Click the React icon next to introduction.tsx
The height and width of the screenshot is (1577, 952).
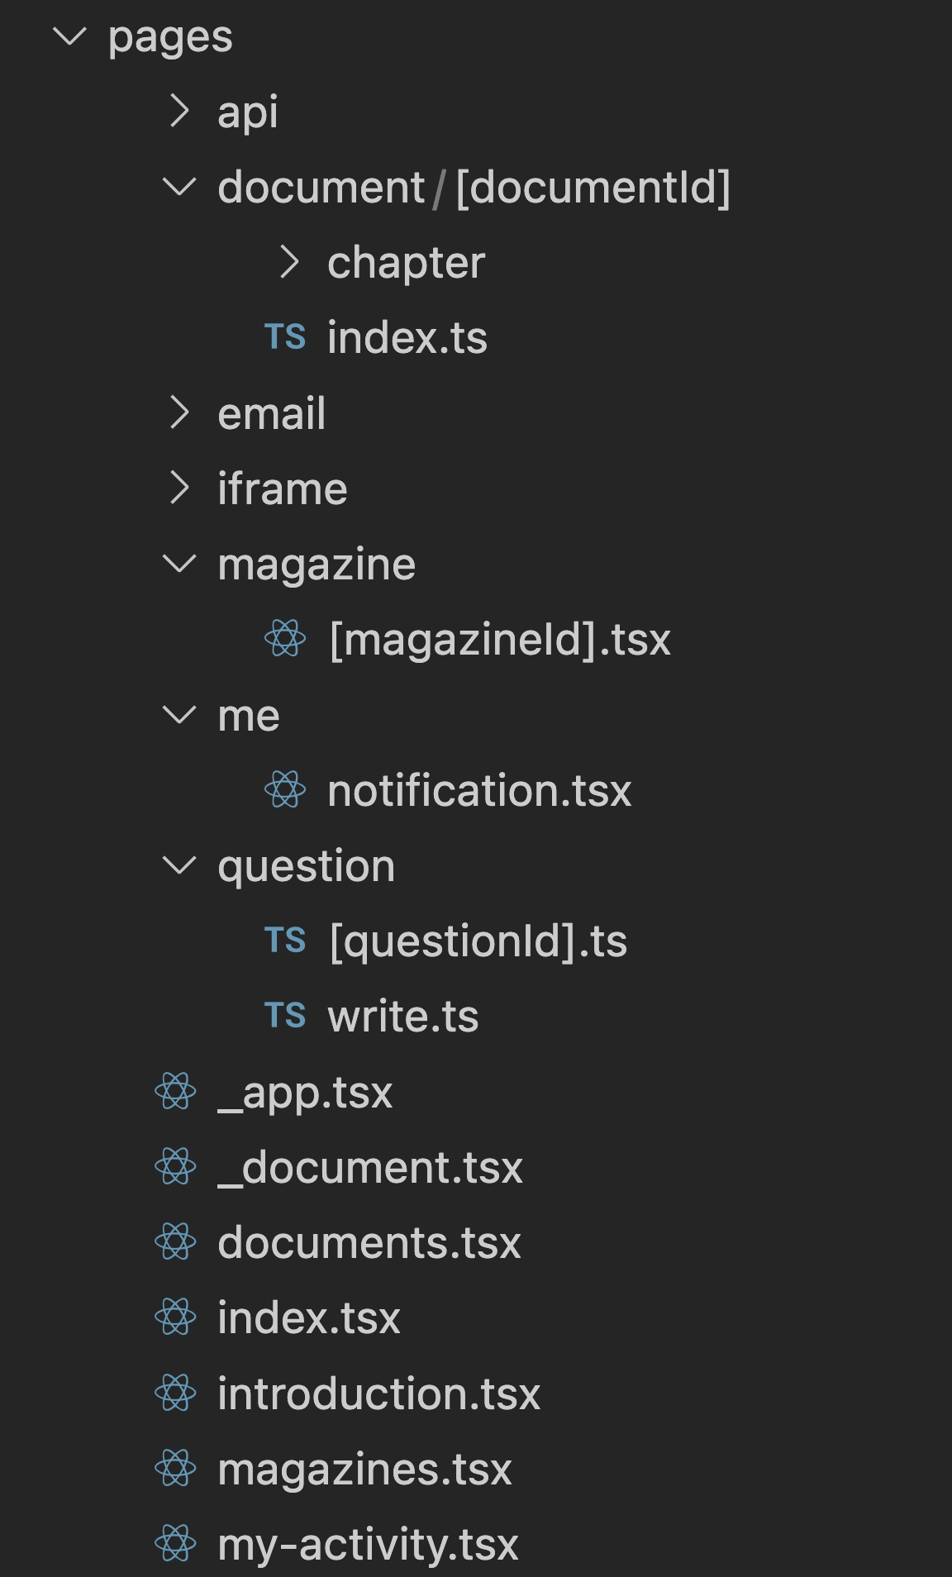pyautogui.click(x=175, y=1394)
